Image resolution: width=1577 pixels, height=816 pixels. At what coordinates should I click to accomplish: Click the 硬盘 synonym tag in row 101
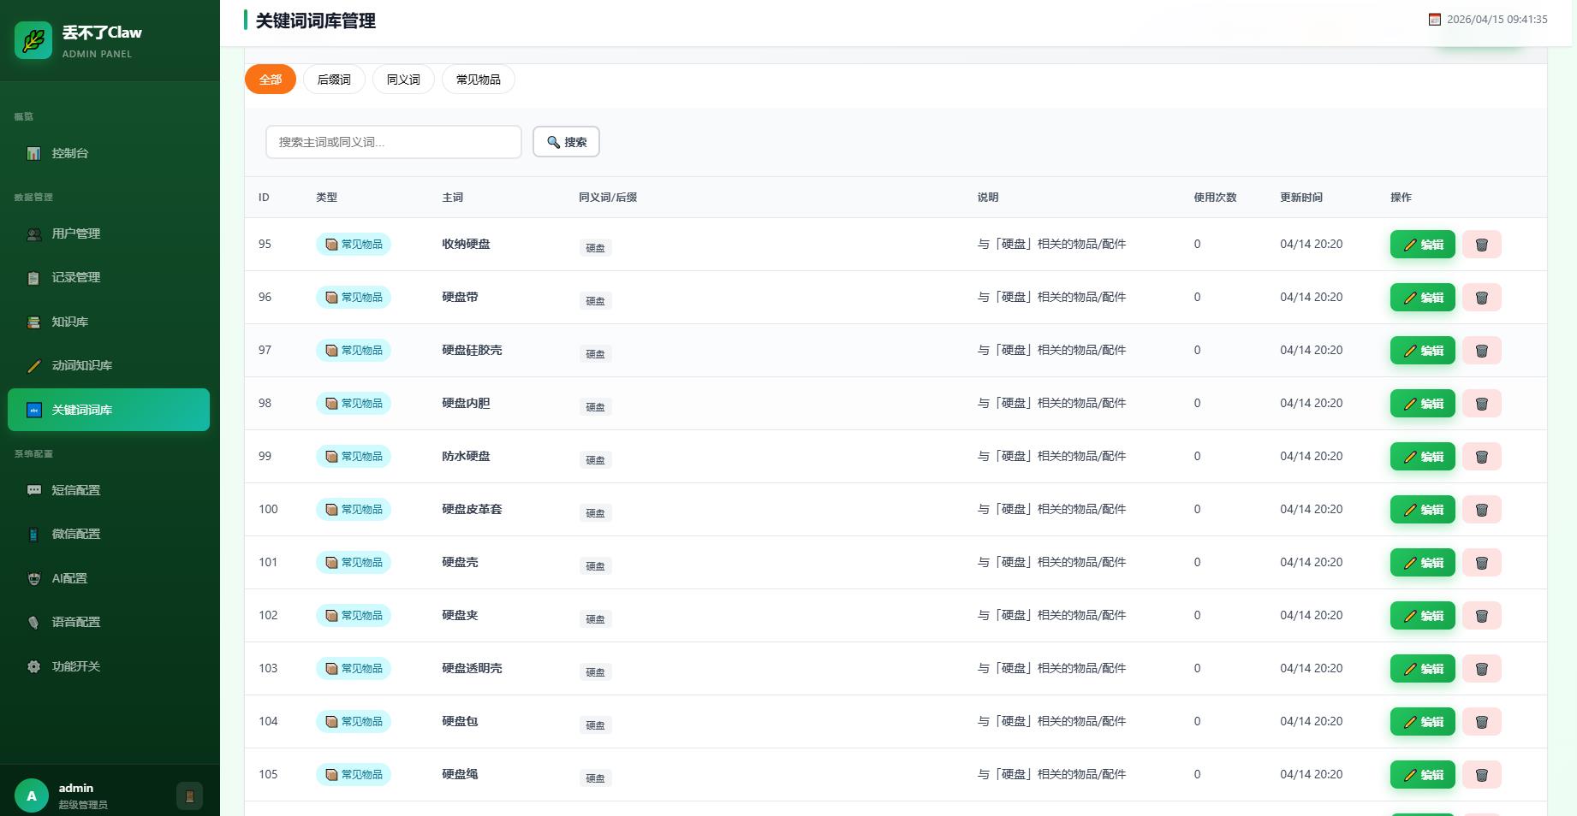pos(595,566)
